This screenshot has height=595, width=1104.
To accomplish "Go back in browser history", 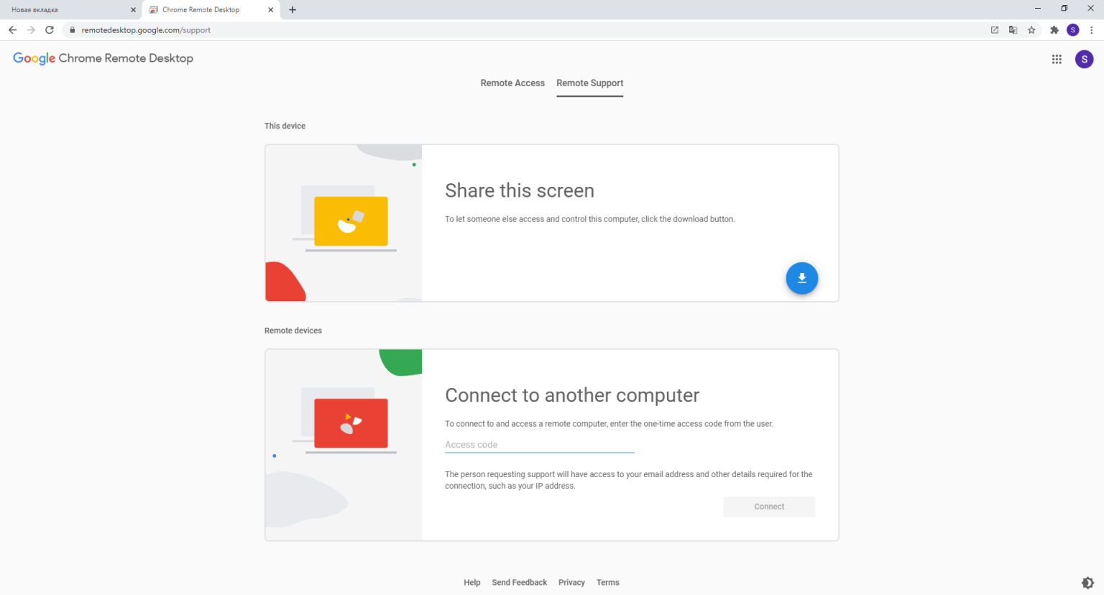I will pyautogui.click(x=12, y=30).
